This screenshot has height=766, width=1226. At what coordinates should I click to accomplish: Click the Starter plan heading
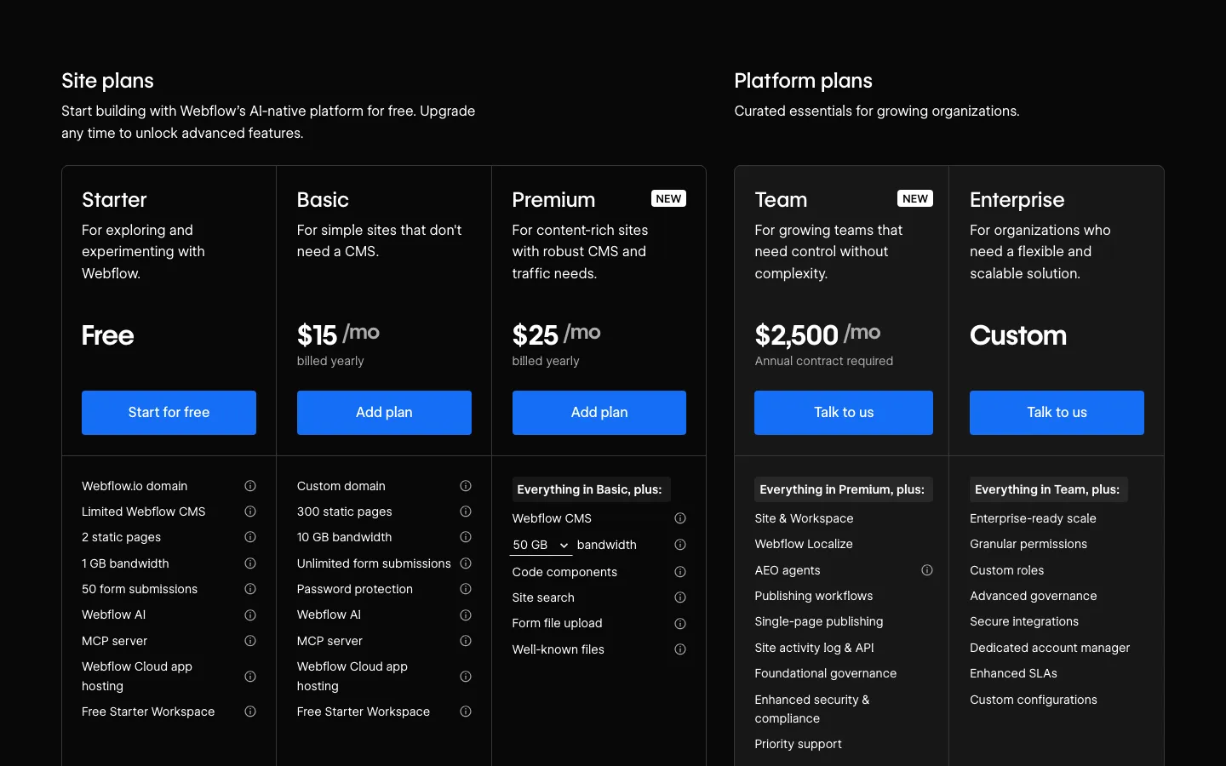tap(114, 200)
